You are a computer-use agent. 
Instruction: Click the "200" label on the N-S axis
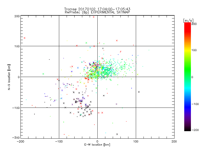click(x=17, y=16)
